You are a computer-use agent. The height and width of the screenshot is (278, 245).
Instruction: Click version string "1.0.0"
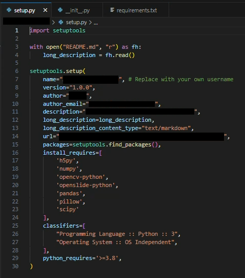point(80,87)
